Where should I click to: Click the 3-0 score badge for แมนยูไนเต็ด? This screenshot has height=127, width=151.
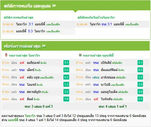tap(140, 92)
